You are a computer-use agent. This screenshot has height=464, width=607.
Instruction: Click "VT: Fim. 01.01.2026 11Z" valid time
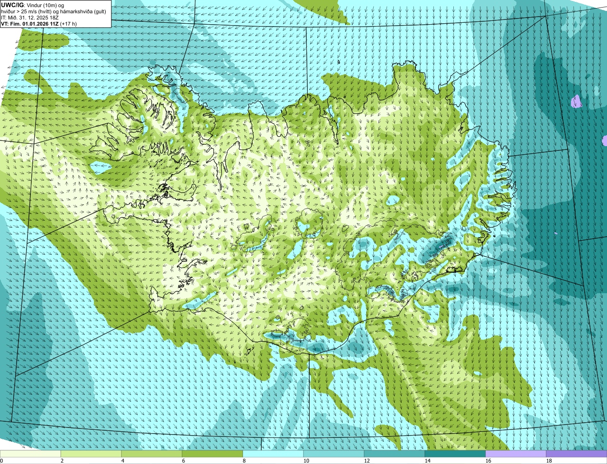pyautogui.click(x=30, y=23)
